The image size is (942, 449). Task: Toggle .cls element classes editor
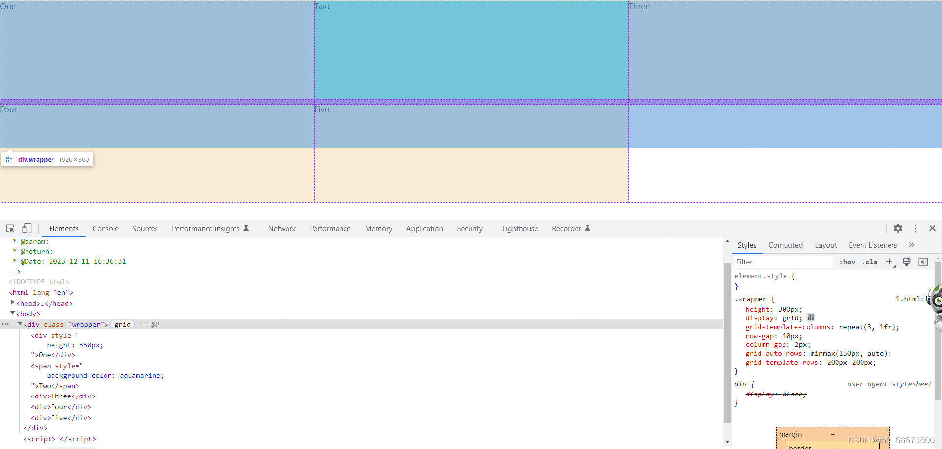click(870, 262)
